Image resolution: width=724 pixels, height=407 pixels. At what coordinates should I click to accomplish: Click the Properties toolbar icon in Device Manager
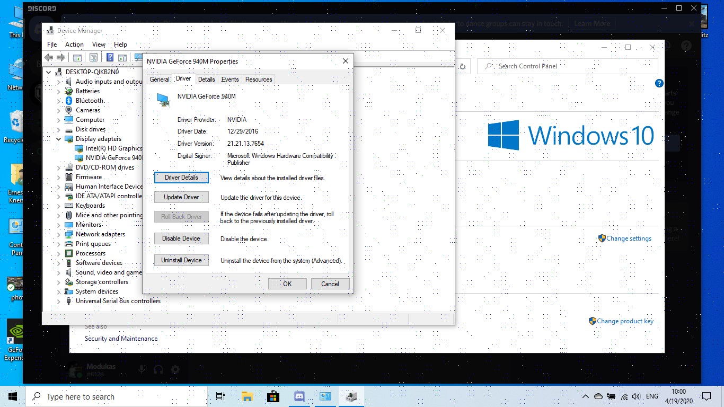coord(94,57)
